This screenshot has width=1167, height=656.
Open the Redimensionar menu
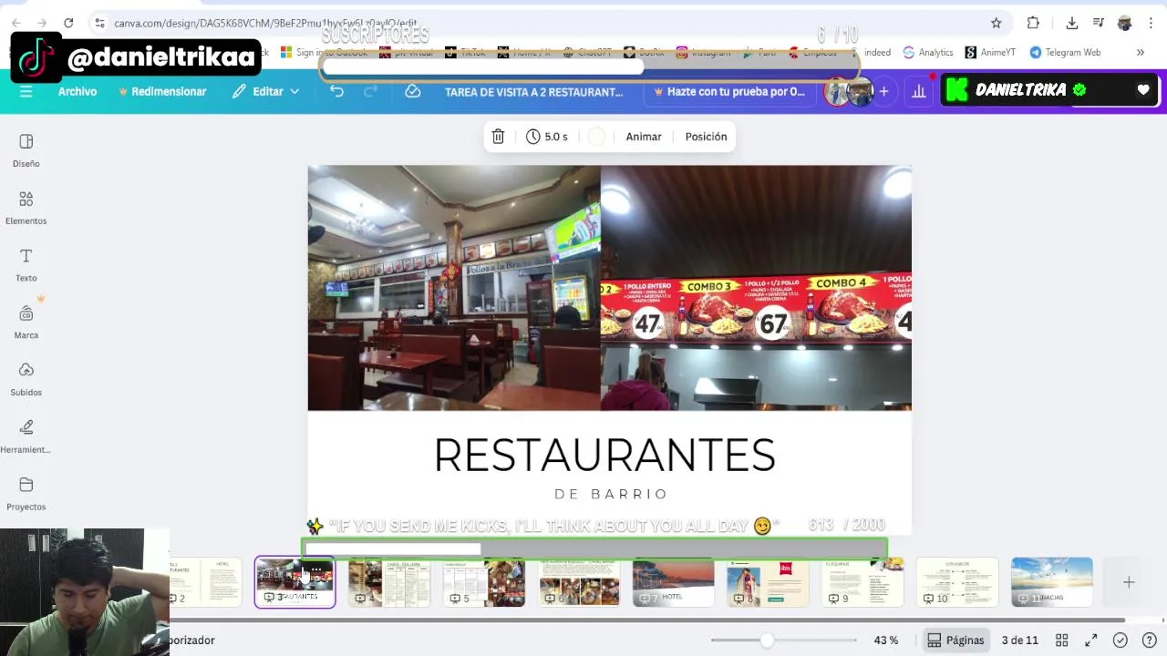pos(162,91)
